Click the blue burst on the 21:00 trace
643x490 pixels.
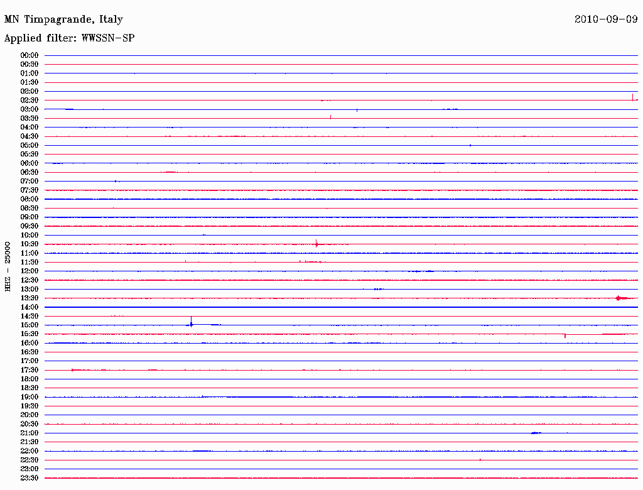tap(536, 433)
